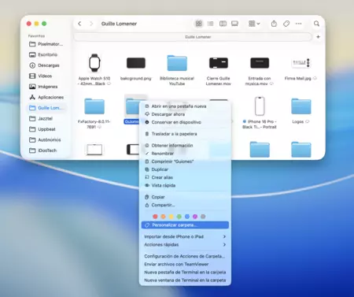Apply the orange tag color
354x297 pixels.
pyautogui.click(x=163, y=217)
